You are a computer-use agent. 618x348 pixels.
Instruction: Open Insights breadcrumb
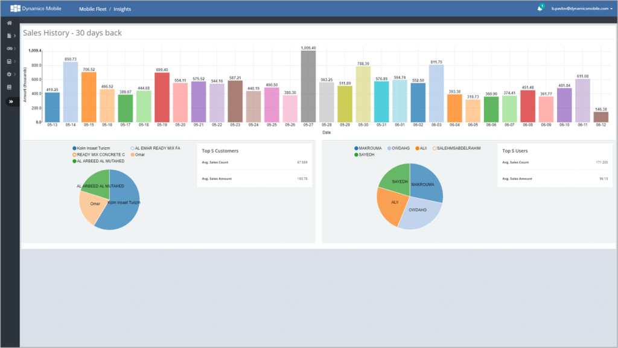(x=122, y=9)
